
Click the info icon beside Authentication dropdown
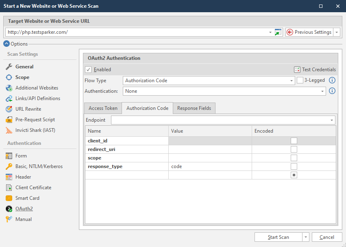[x=332, y=91]
